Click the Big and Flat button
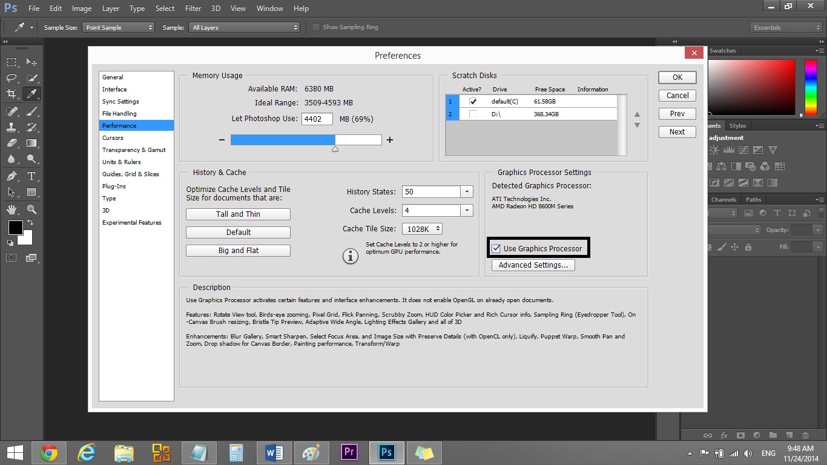Screen dimensions: 827x465 pyautogui.click(x=238, y=251)
